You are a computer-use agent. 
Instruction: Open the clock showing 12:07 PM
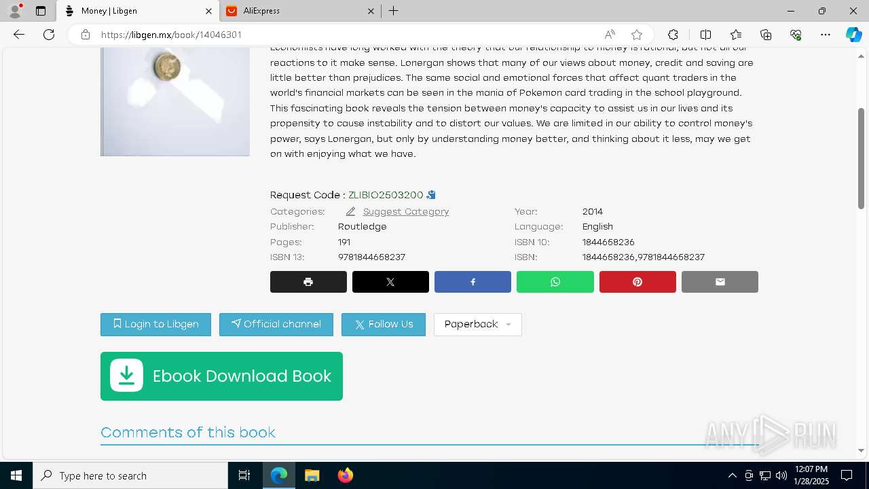pos(811,475)
